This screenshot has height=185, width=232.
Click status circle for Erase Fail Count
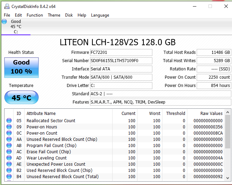point(9,152)
